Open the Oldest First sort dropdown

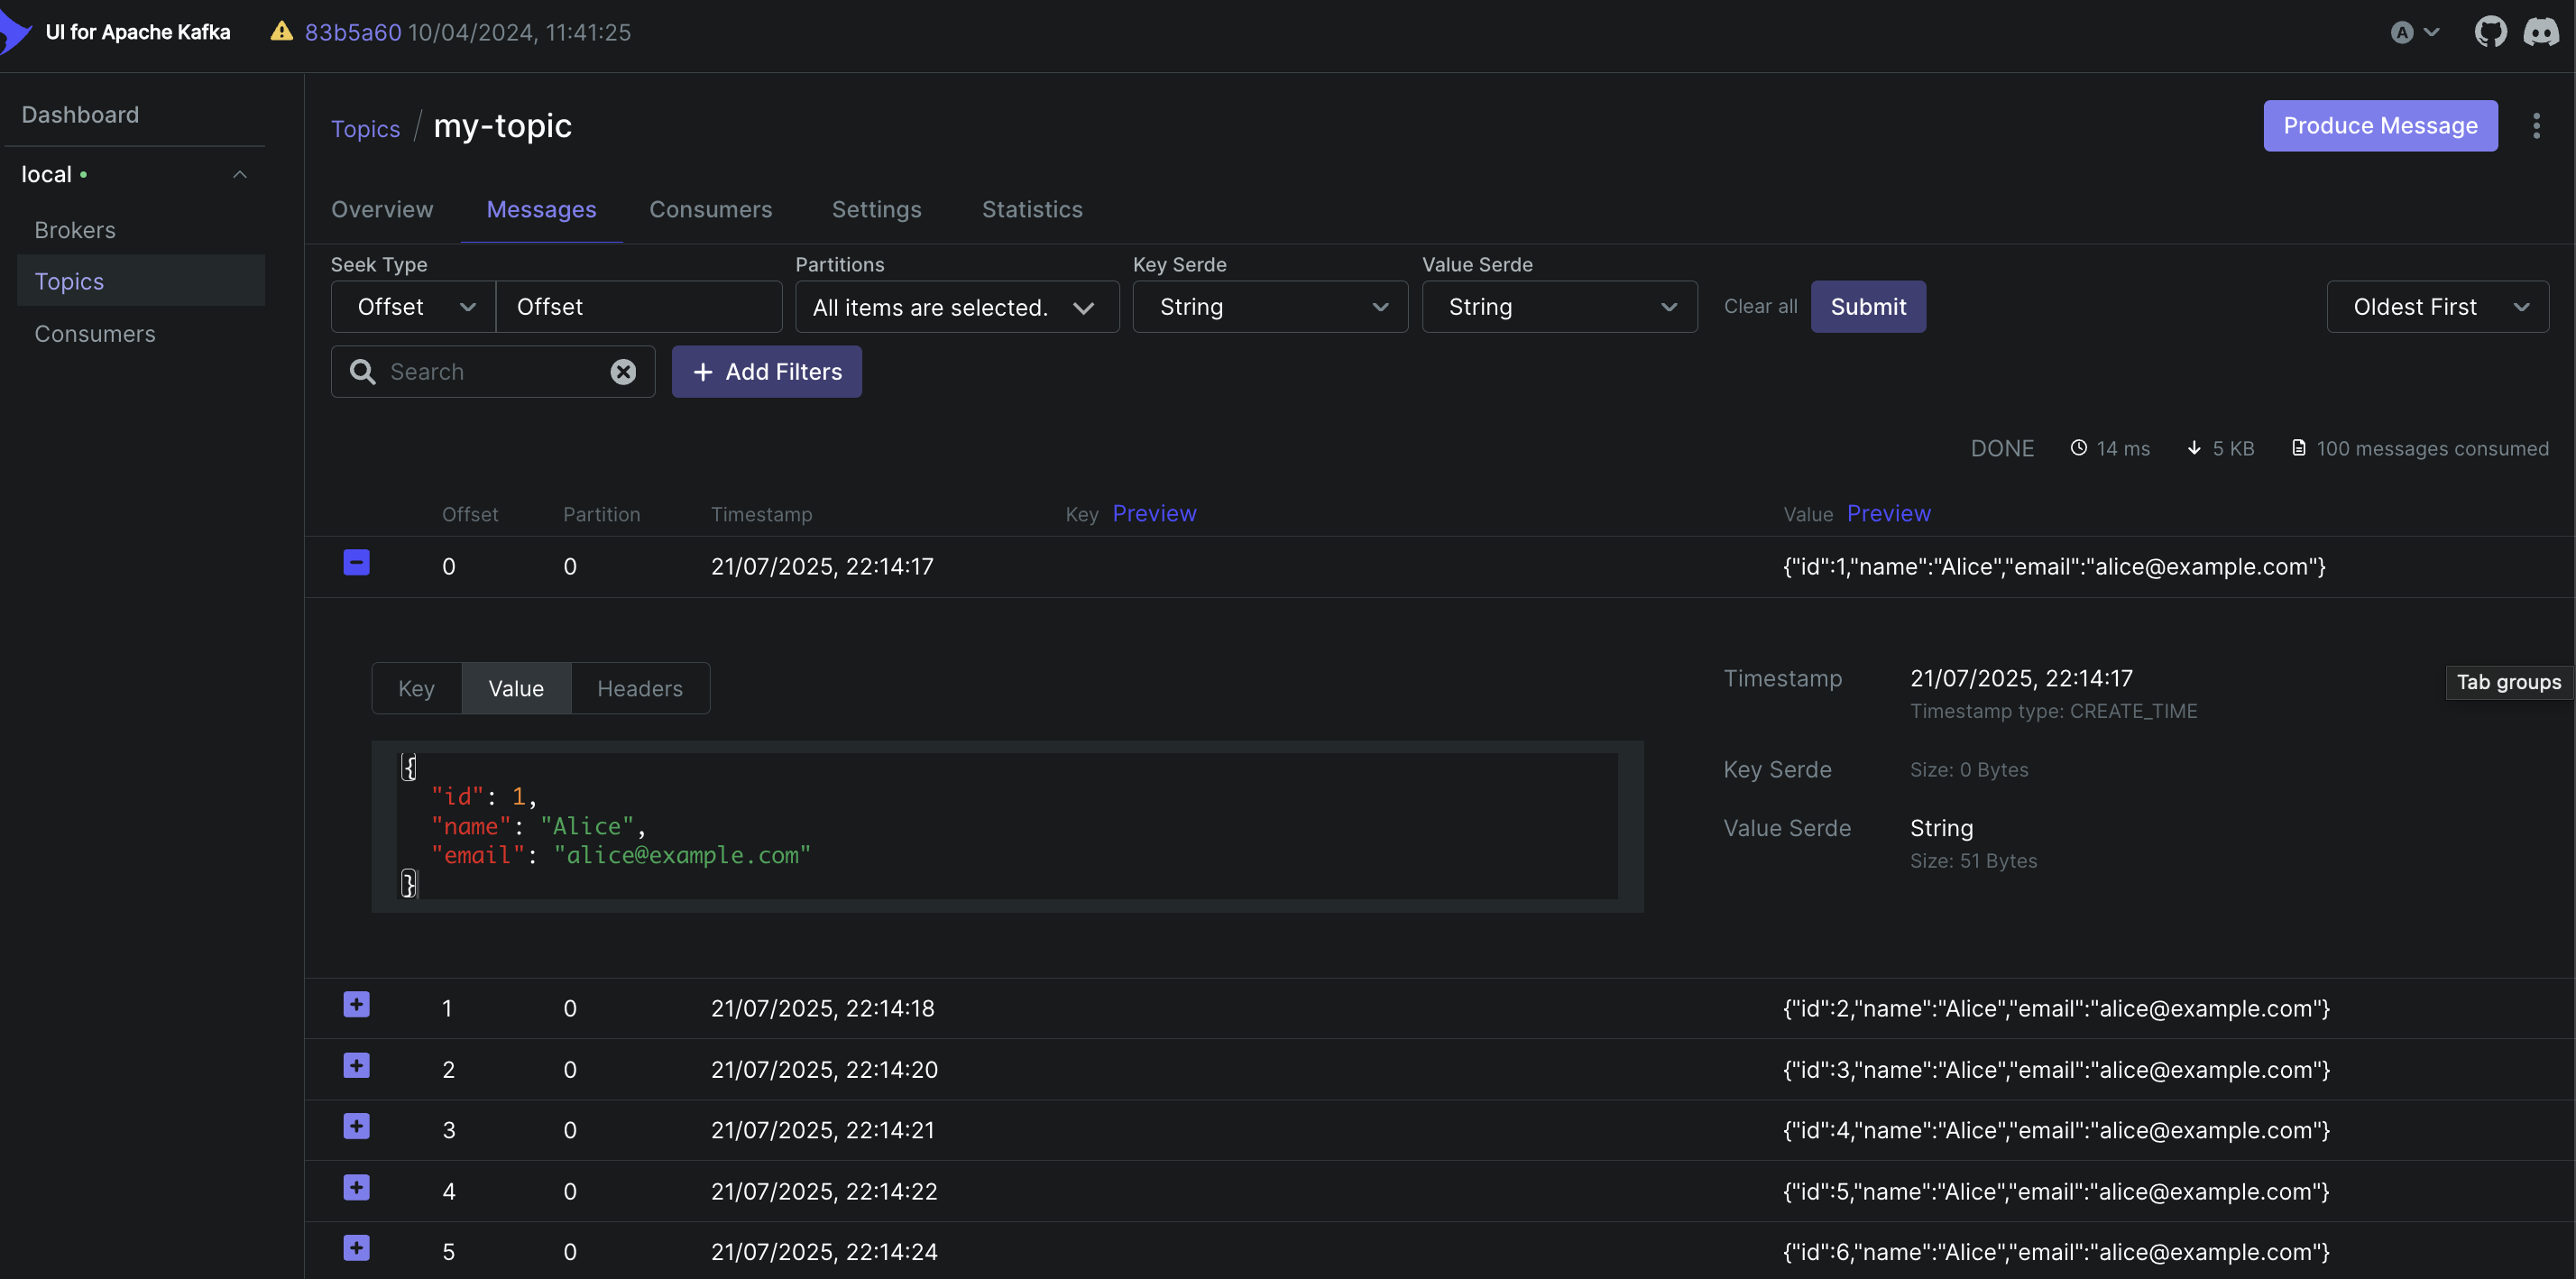2437,307
